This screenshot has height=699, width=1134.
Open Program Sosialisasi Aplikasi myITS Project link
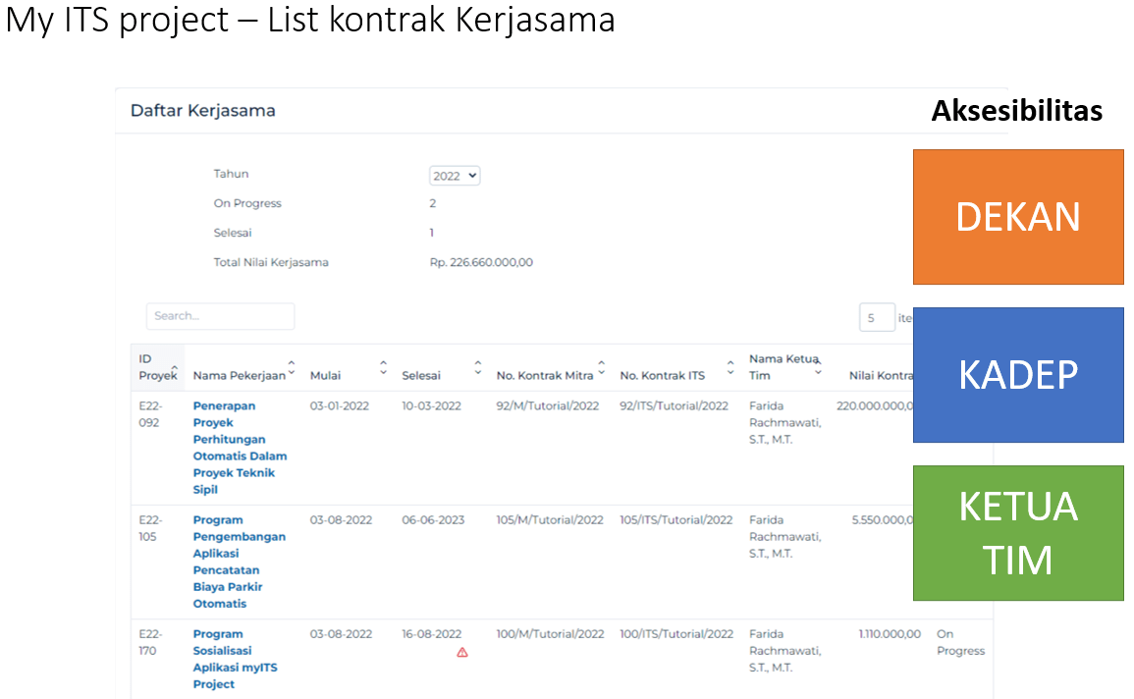[235, 659]
